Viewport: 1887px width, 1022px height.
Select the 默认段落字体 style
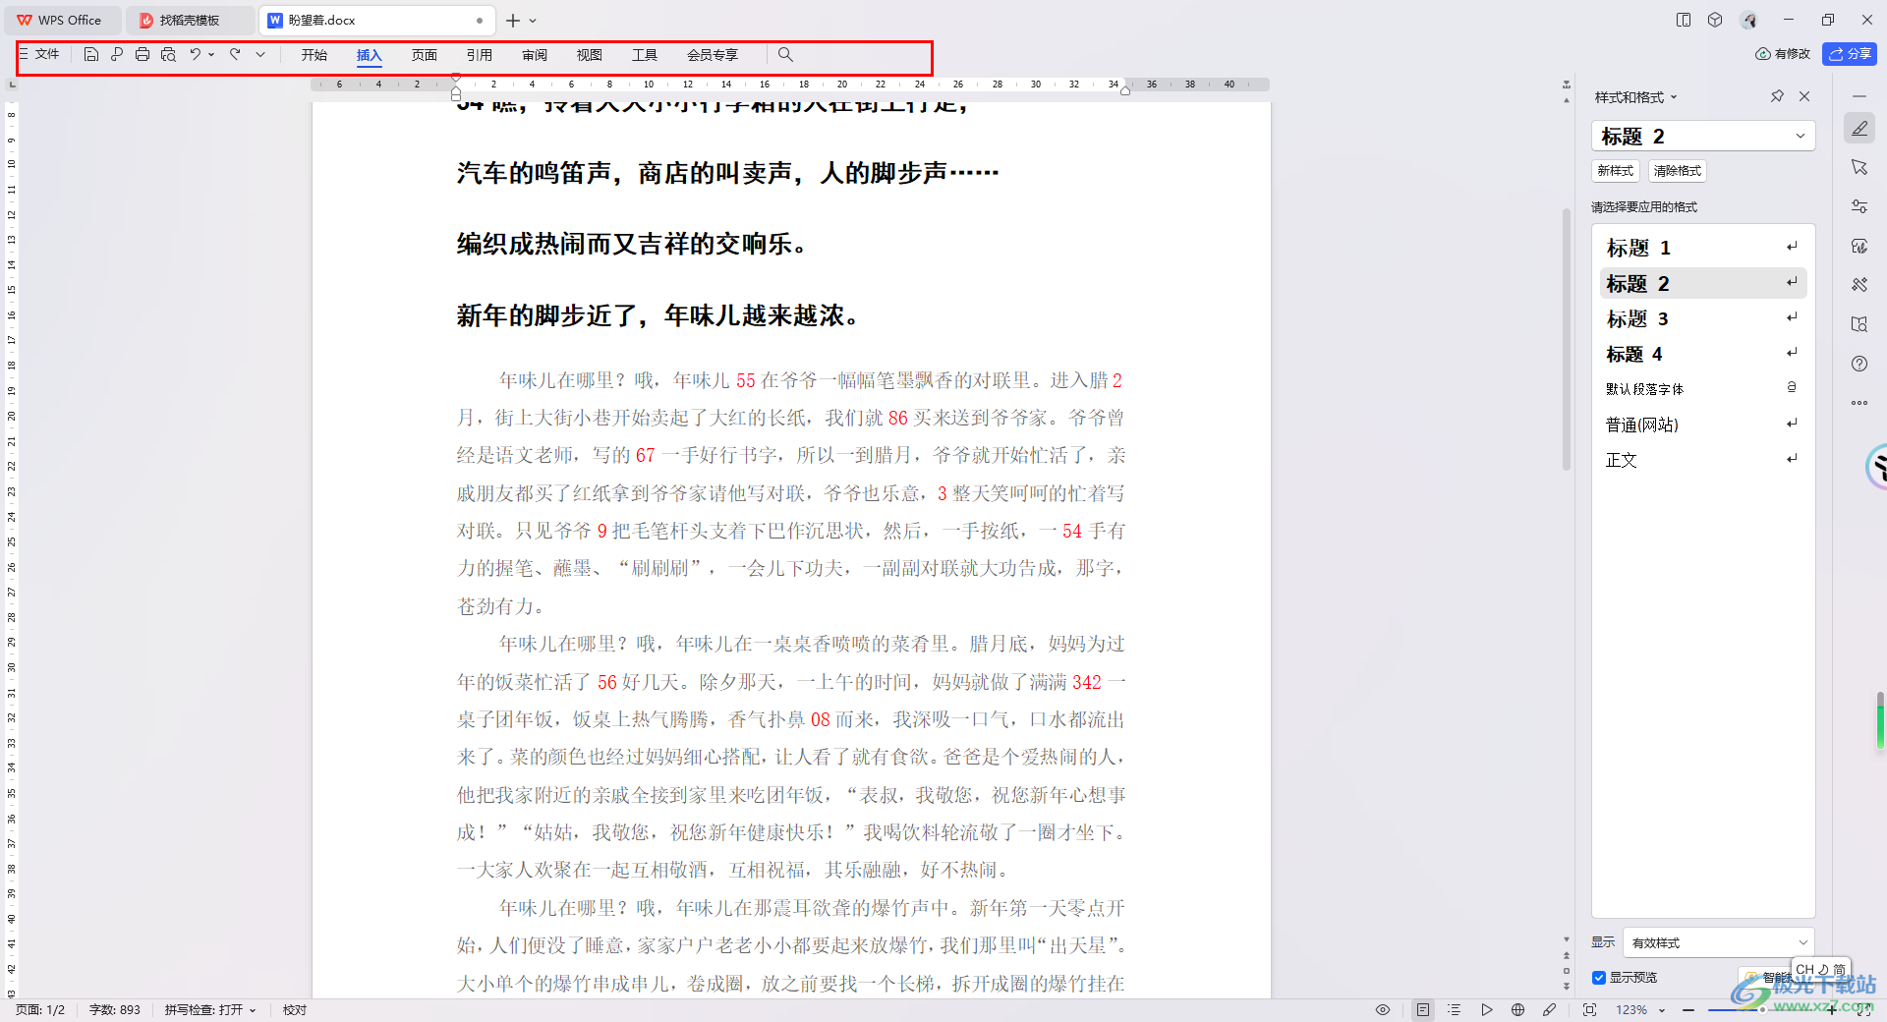coord(1703,389)
